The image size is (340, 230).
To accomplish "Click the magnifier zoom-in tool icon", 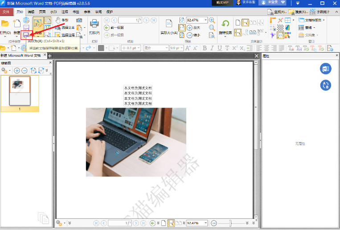I will click(x=212, y=20).
